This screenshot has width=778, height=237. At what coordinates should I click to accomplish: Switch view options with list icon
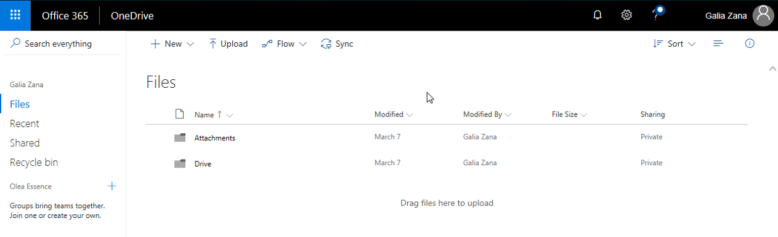(x=718, y=44)
